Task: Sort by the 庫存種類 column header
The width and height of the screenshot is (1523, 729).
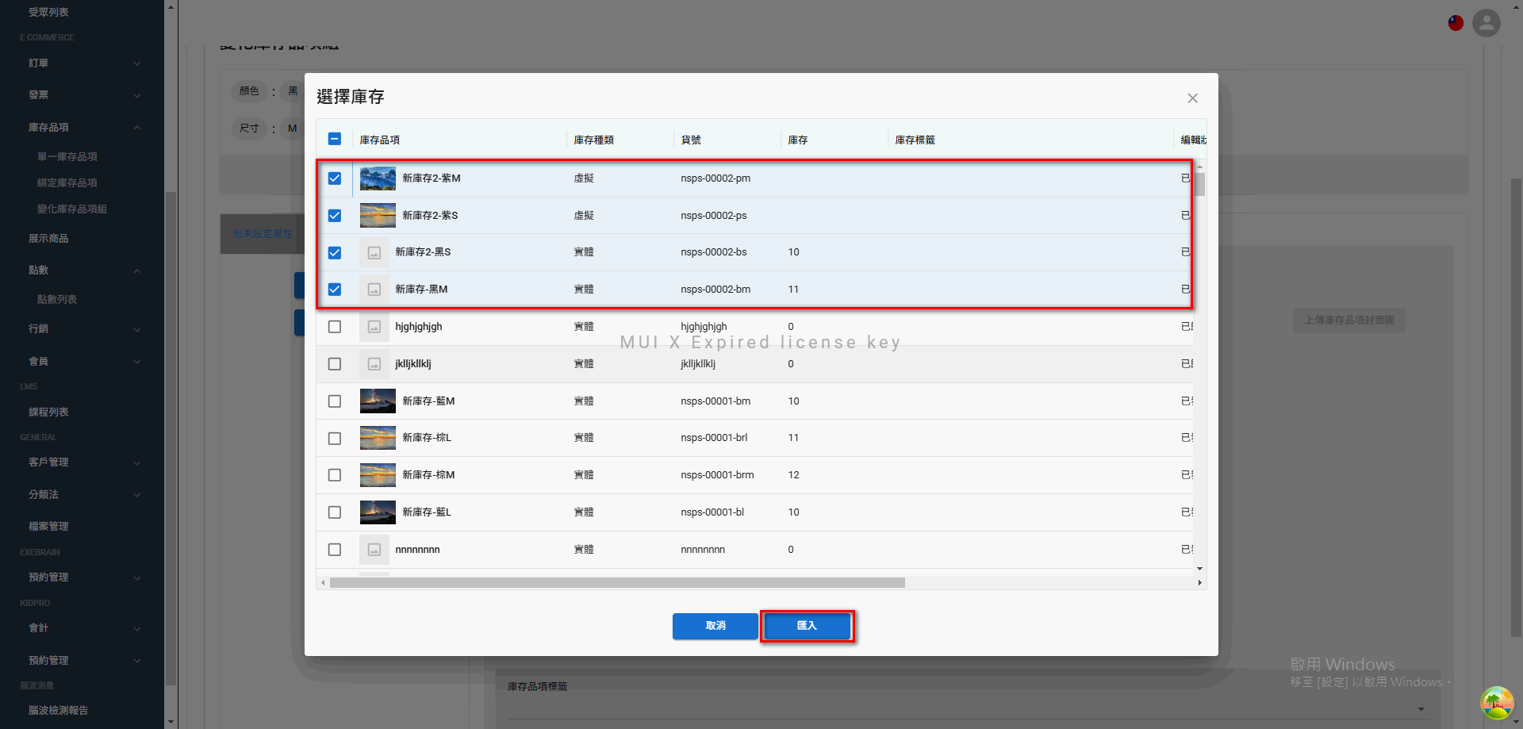Action: [594, 140]
